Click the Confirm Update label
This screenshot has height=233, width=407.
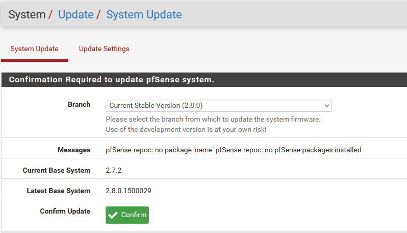[65, 211]
